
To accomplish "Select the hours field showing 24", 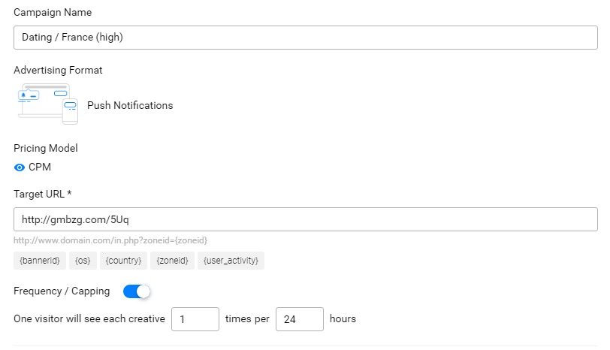I will [x=300, y=319].
